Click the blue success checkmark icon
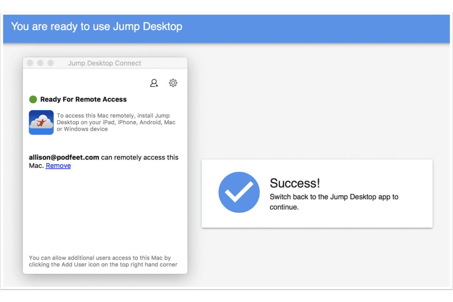 pos(239,192)
